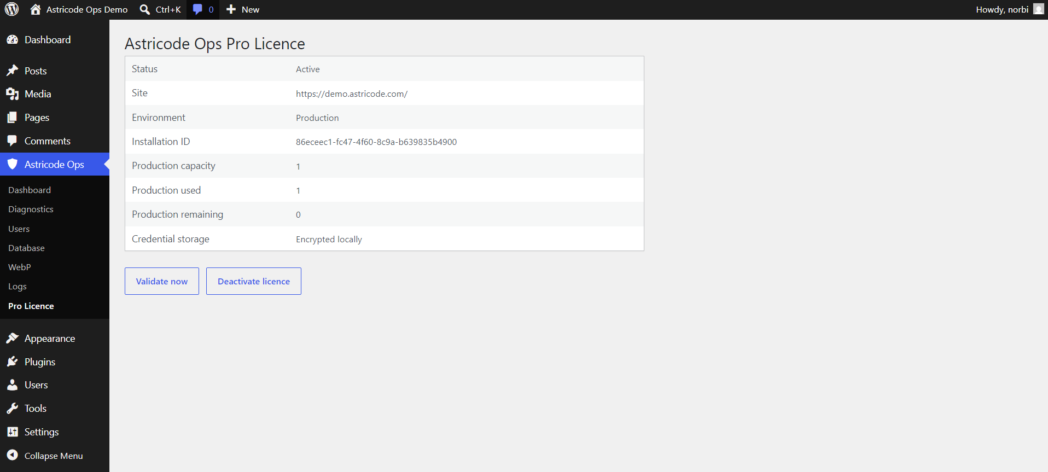The width and height of the screenshot is (1048, 472).
Task: Click the Astricode Ops Pro Licence heading
Action: tap(215, 44)
